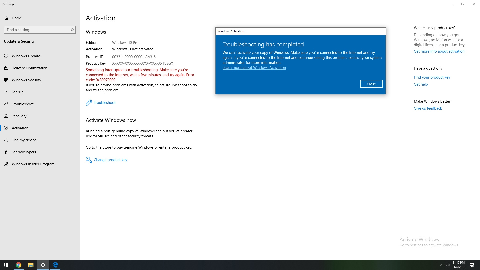The width and height of the screenshot is (480, 270).
Task: Click the Delivery Optimization icon
Action: click(x=6, y=68)
